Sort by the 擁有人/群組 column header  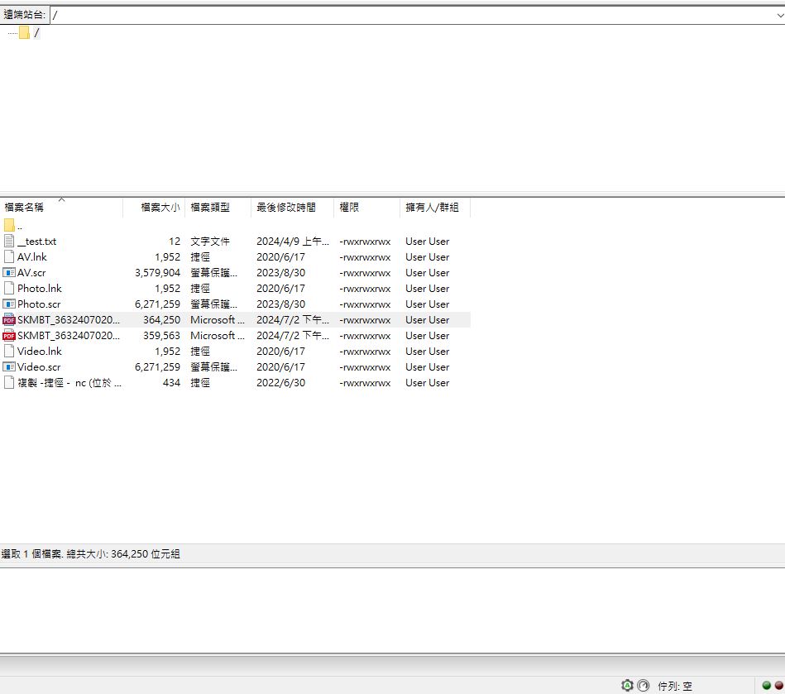434,207
